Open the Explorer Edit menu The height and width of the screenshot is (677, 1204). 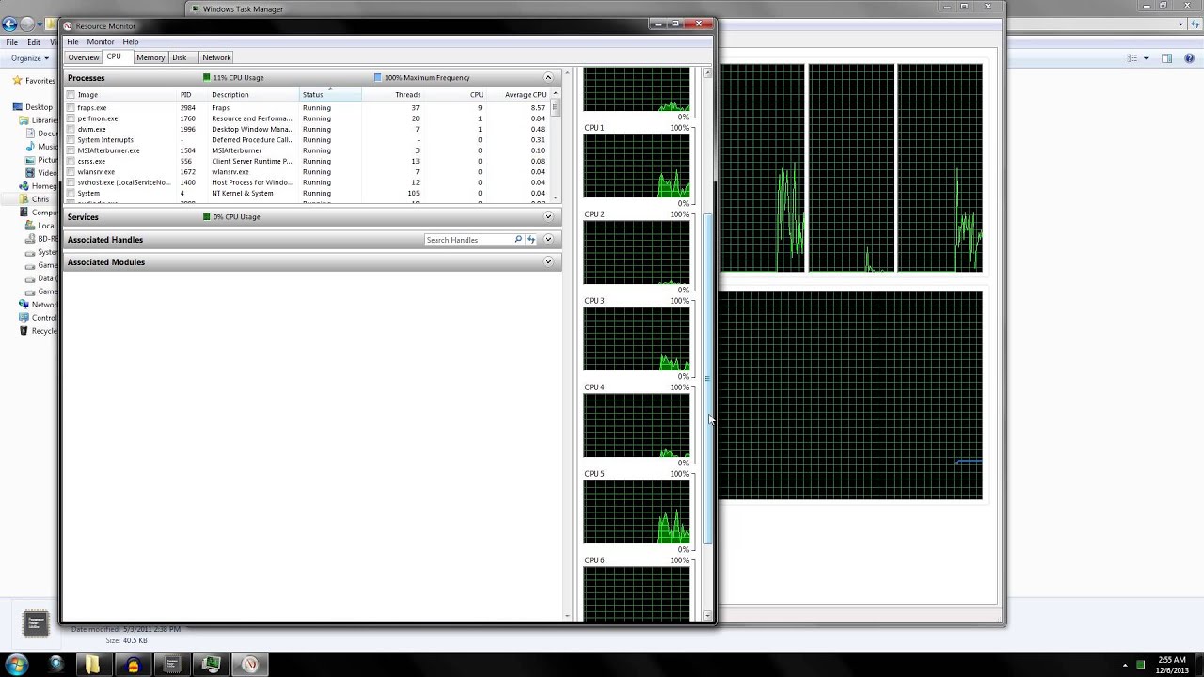pos(34,42)
